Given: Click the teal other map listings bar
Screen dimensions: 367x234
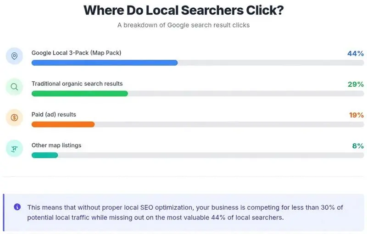Looking at the screenshot, I should click(44, 155).
